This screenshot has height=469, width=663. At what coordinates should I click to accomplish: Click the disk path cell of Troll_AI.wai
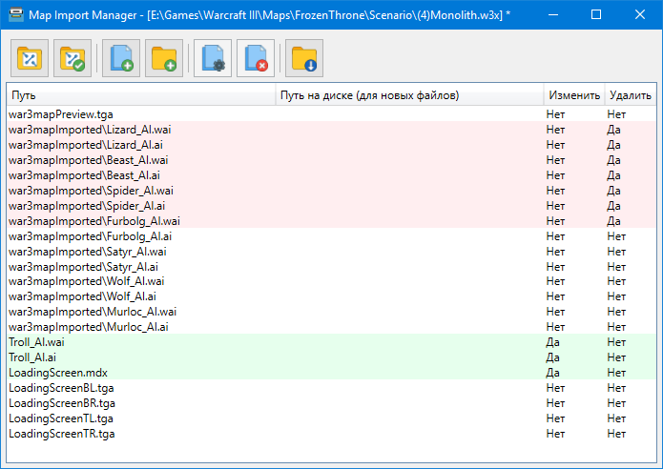pyautogui.click(x=409, y=342)
